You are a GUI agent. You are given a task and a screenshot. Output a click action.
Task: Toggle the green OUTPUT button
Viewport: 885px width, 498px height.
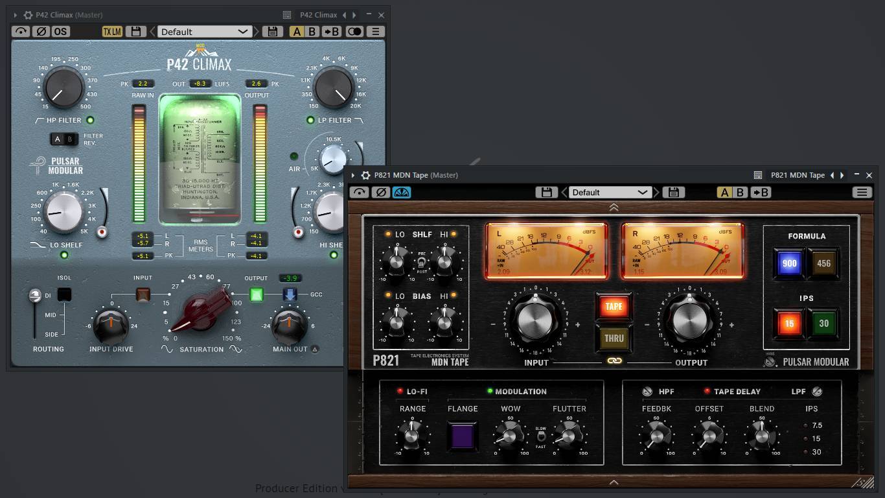click(x=257, y=294)
